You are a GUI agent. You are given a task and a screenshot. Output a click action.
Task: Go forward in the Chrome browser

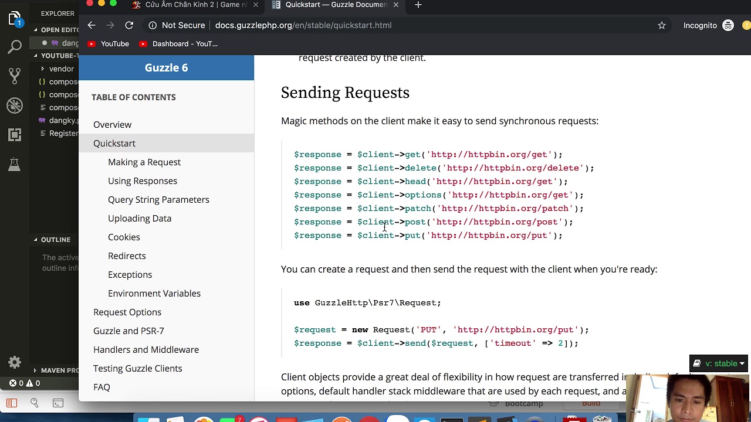110,25
